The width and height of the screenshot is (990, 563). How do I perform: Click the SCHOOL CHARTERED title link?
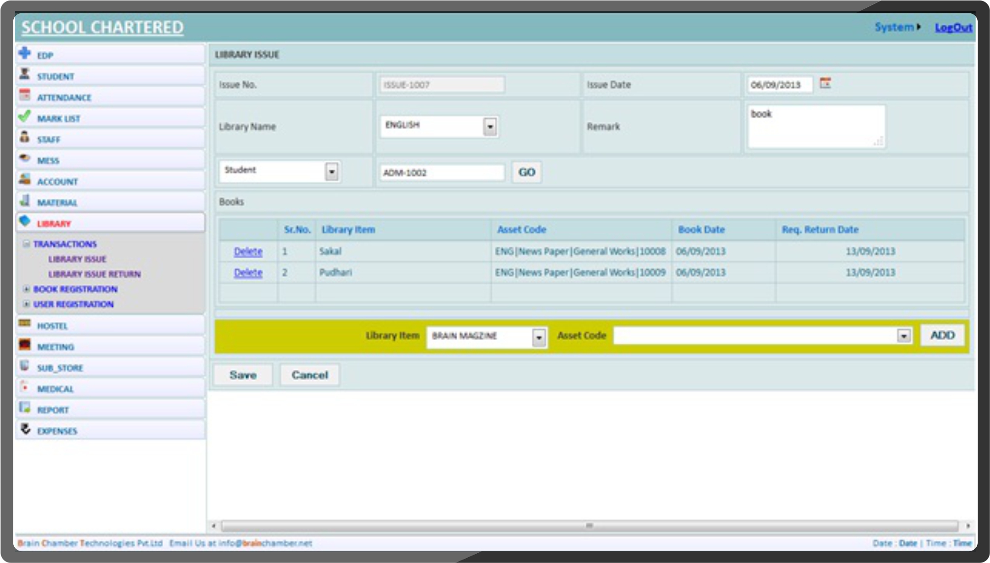102,27
